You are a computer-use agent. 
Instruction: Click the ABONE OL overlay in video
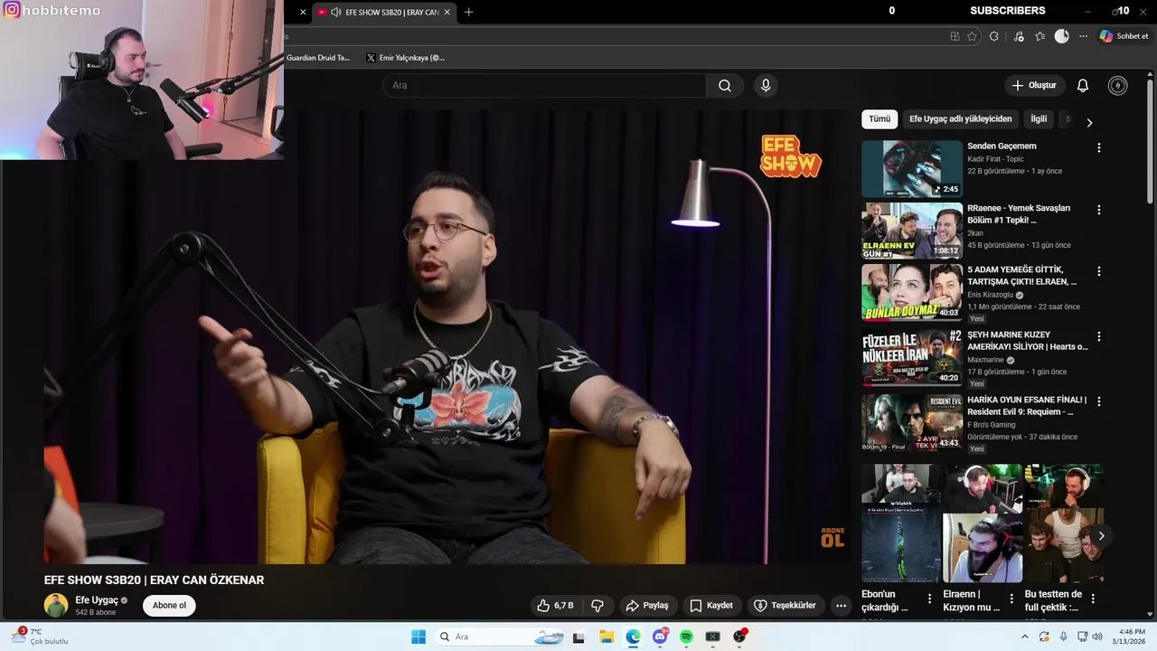click(x=832, y=537)
